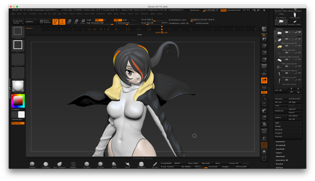Toggle the Rgb paint mode

99,20
